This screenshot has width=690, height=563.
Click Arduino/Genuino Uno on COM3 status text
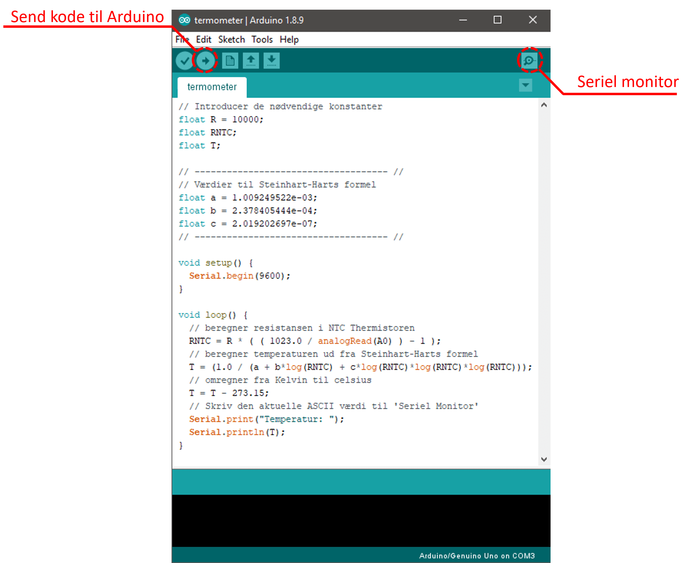[x=476, y=556]
